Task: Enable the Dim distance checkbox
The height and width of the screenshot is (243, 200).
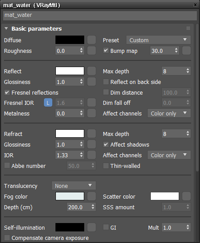Action: point(106,92)
